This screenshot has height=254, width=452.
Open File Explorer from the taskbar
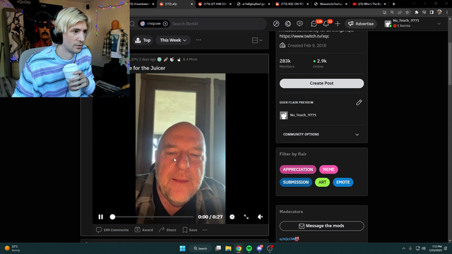228,248
